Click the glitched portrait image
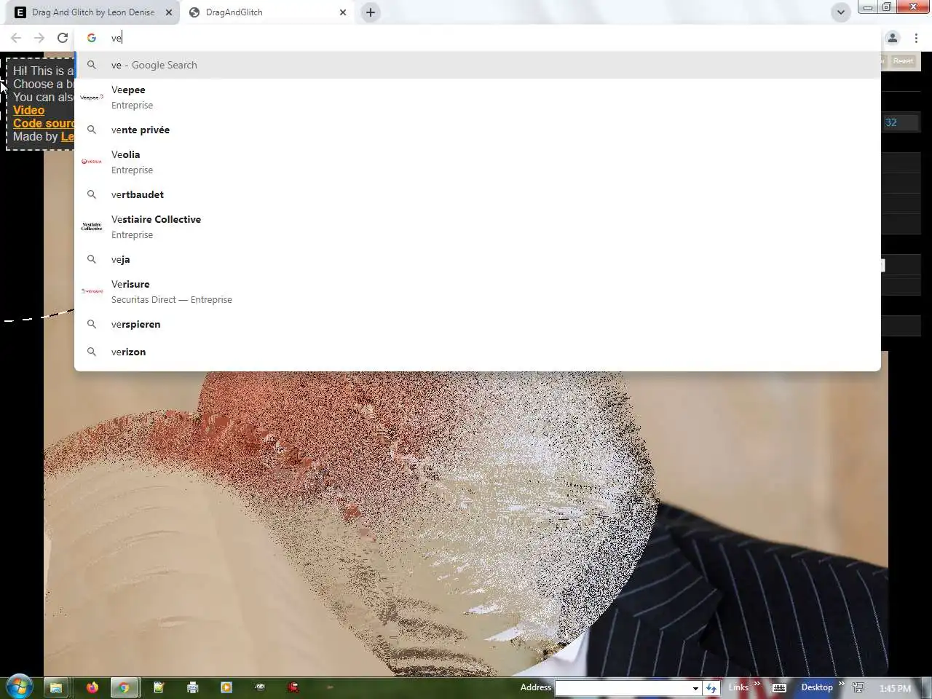The height and width of the screenshot is (699, 932). pyautogui.click(x=466, y=523)
